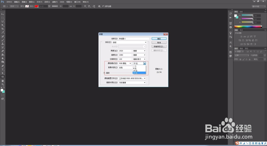The width and height of the screenshot is (267, 146).
Task: Collapse the 高级 advanced section
Action: (105, 73)
